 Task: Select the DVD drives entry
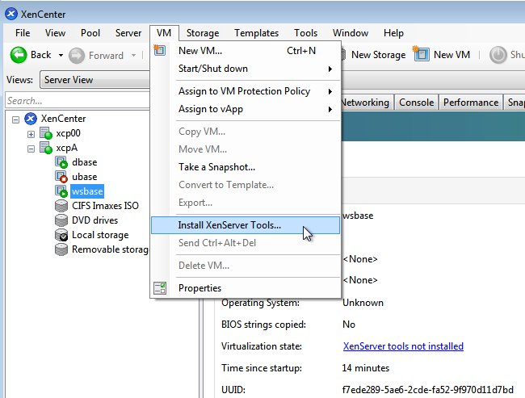(x=94, y=220)
